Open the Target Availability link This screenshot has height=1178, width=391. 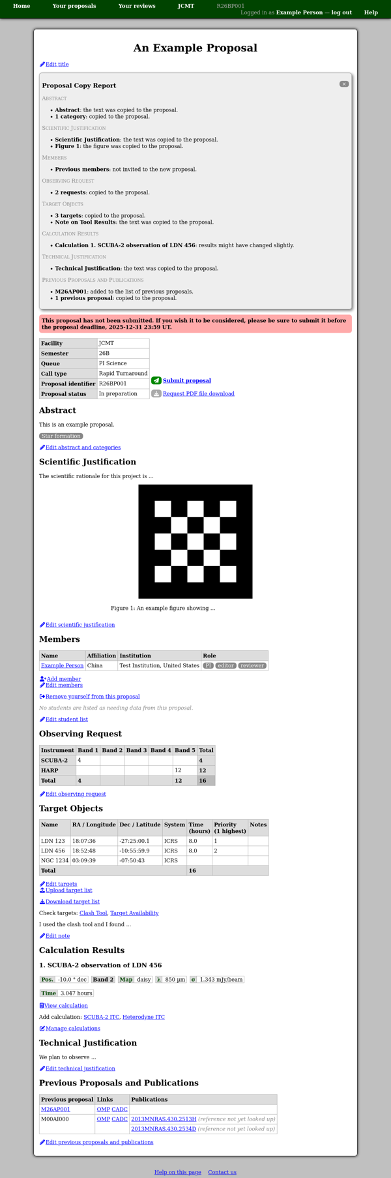(x=134, y=913)
